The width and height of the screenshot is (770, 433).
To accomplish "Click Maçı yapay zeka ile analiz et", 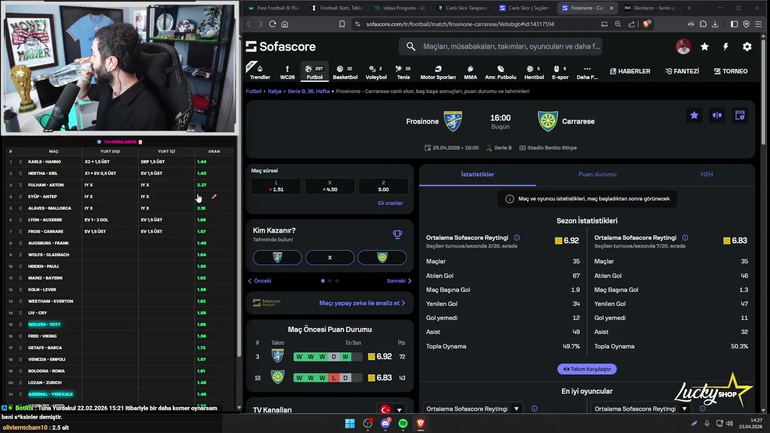I will click(362, 303).
